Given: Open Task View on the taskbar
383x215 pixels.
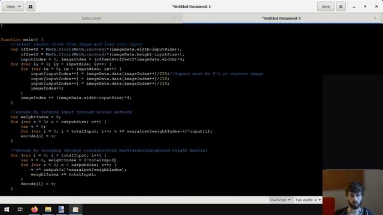Looking at the screenshot, I should pos(20,210).
